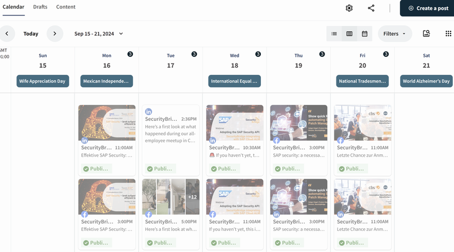454x252 pixels.
Task: Click the 2:36PM time on Tuesday post
Action: (x=189, y=119)
